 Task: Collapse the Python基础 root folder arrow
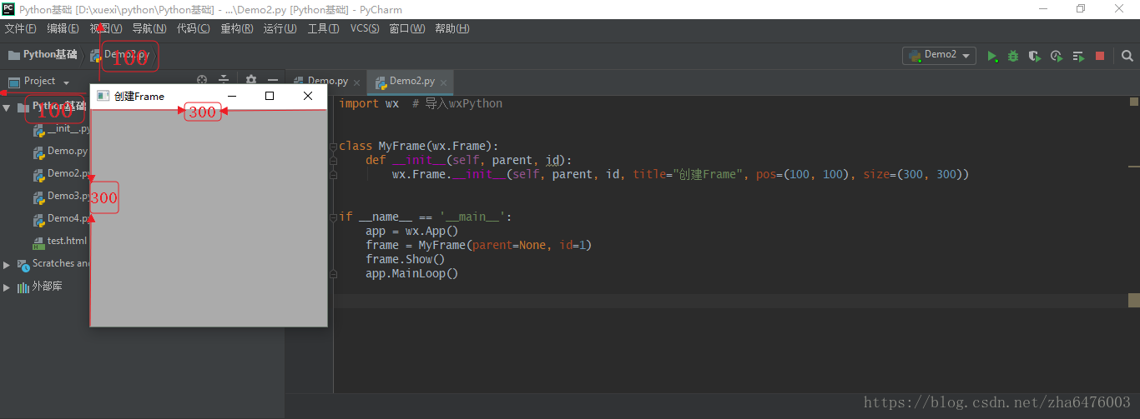[7, 107]
